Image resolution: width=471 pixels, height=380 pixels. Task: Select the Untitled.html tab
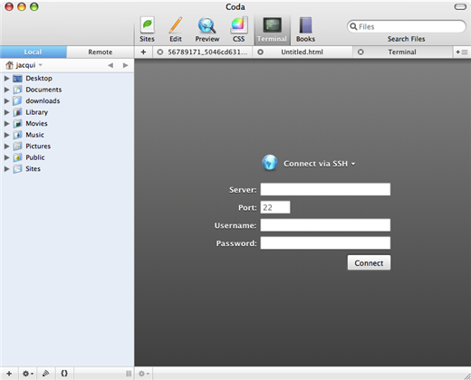[302, 52]
